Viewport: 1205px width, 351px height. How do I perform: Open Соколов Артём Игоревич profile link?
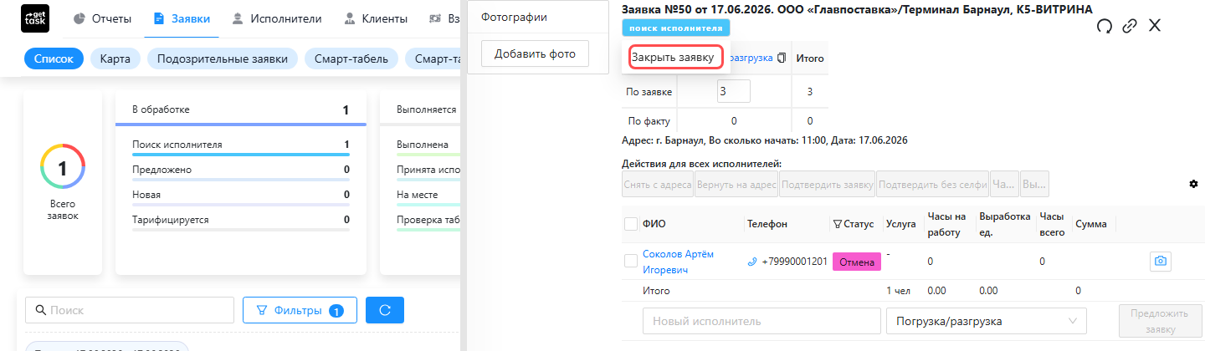tap(679, 262)
